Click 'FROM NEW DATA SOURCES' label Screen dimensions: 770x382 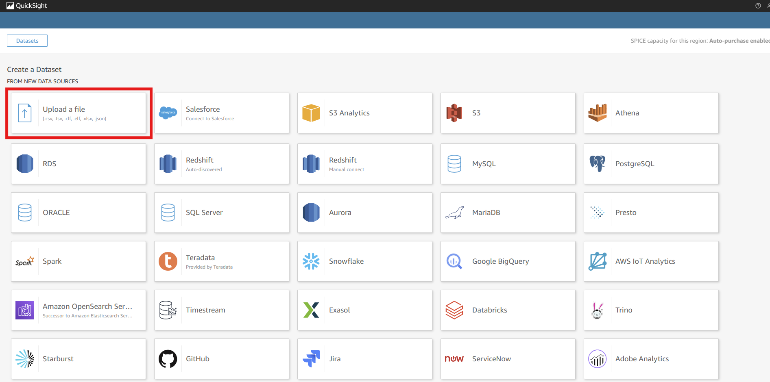pyautogui.click(x=43, y=81)
